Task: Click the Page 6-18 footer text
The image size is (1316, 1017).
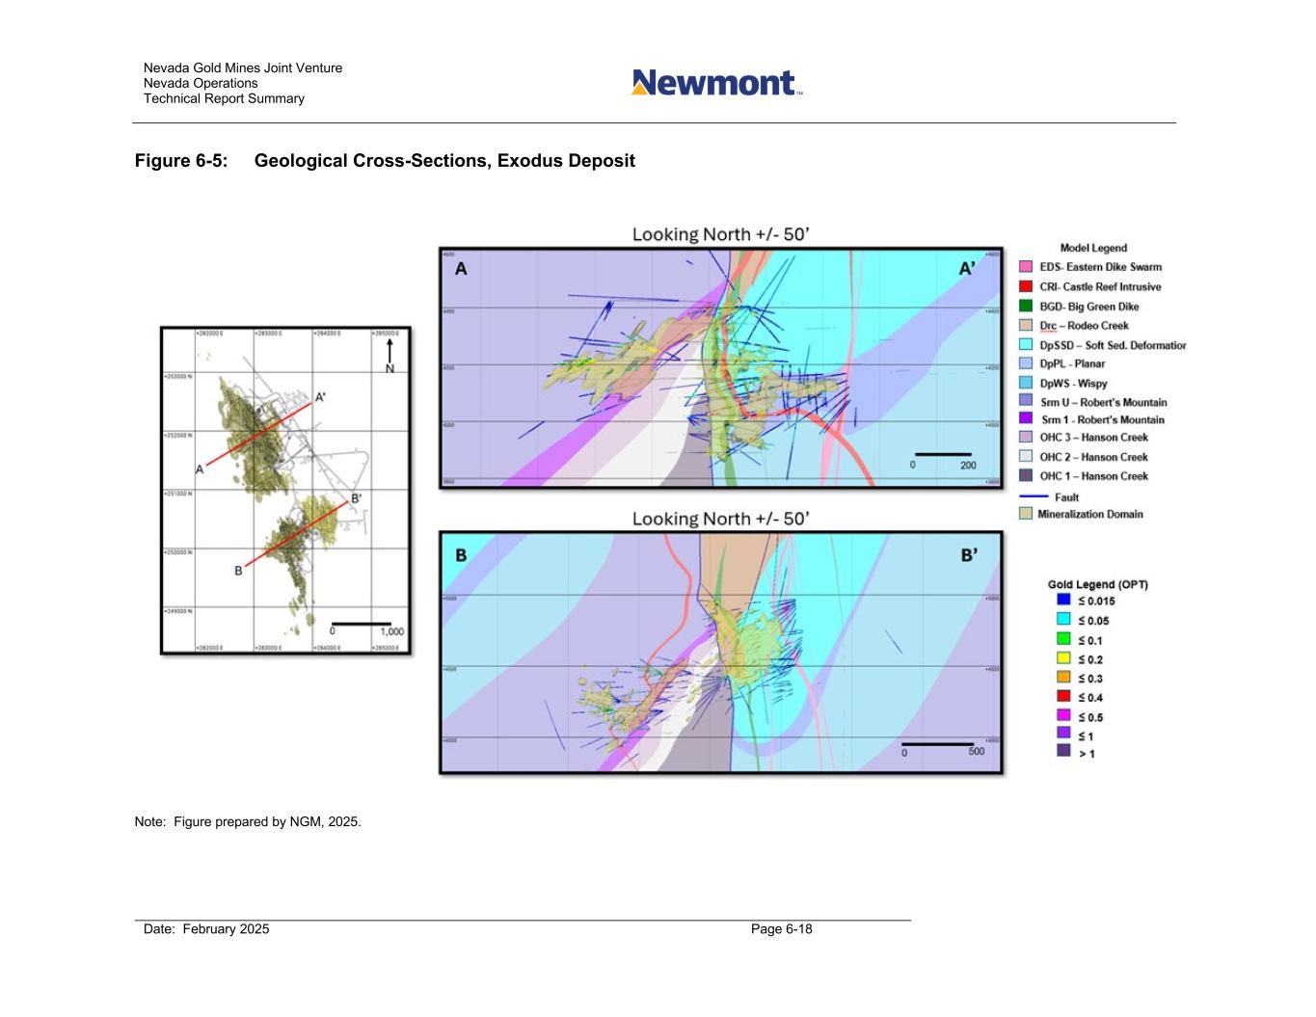Action: (781, 929)
